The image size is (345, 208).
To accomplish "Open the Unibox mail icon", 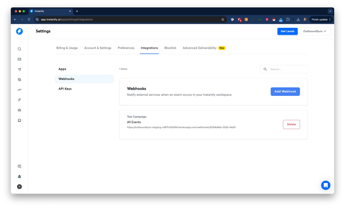I will click(x=19, y=59).
